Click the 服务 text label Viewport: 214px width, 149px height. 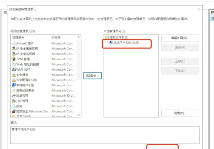click(x=19, y=106)
